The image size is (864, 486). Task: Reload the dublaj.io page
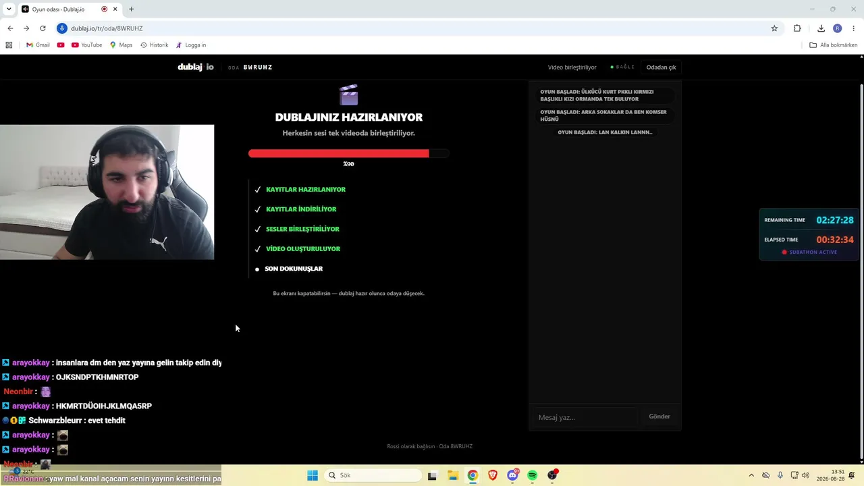point(43,28)
